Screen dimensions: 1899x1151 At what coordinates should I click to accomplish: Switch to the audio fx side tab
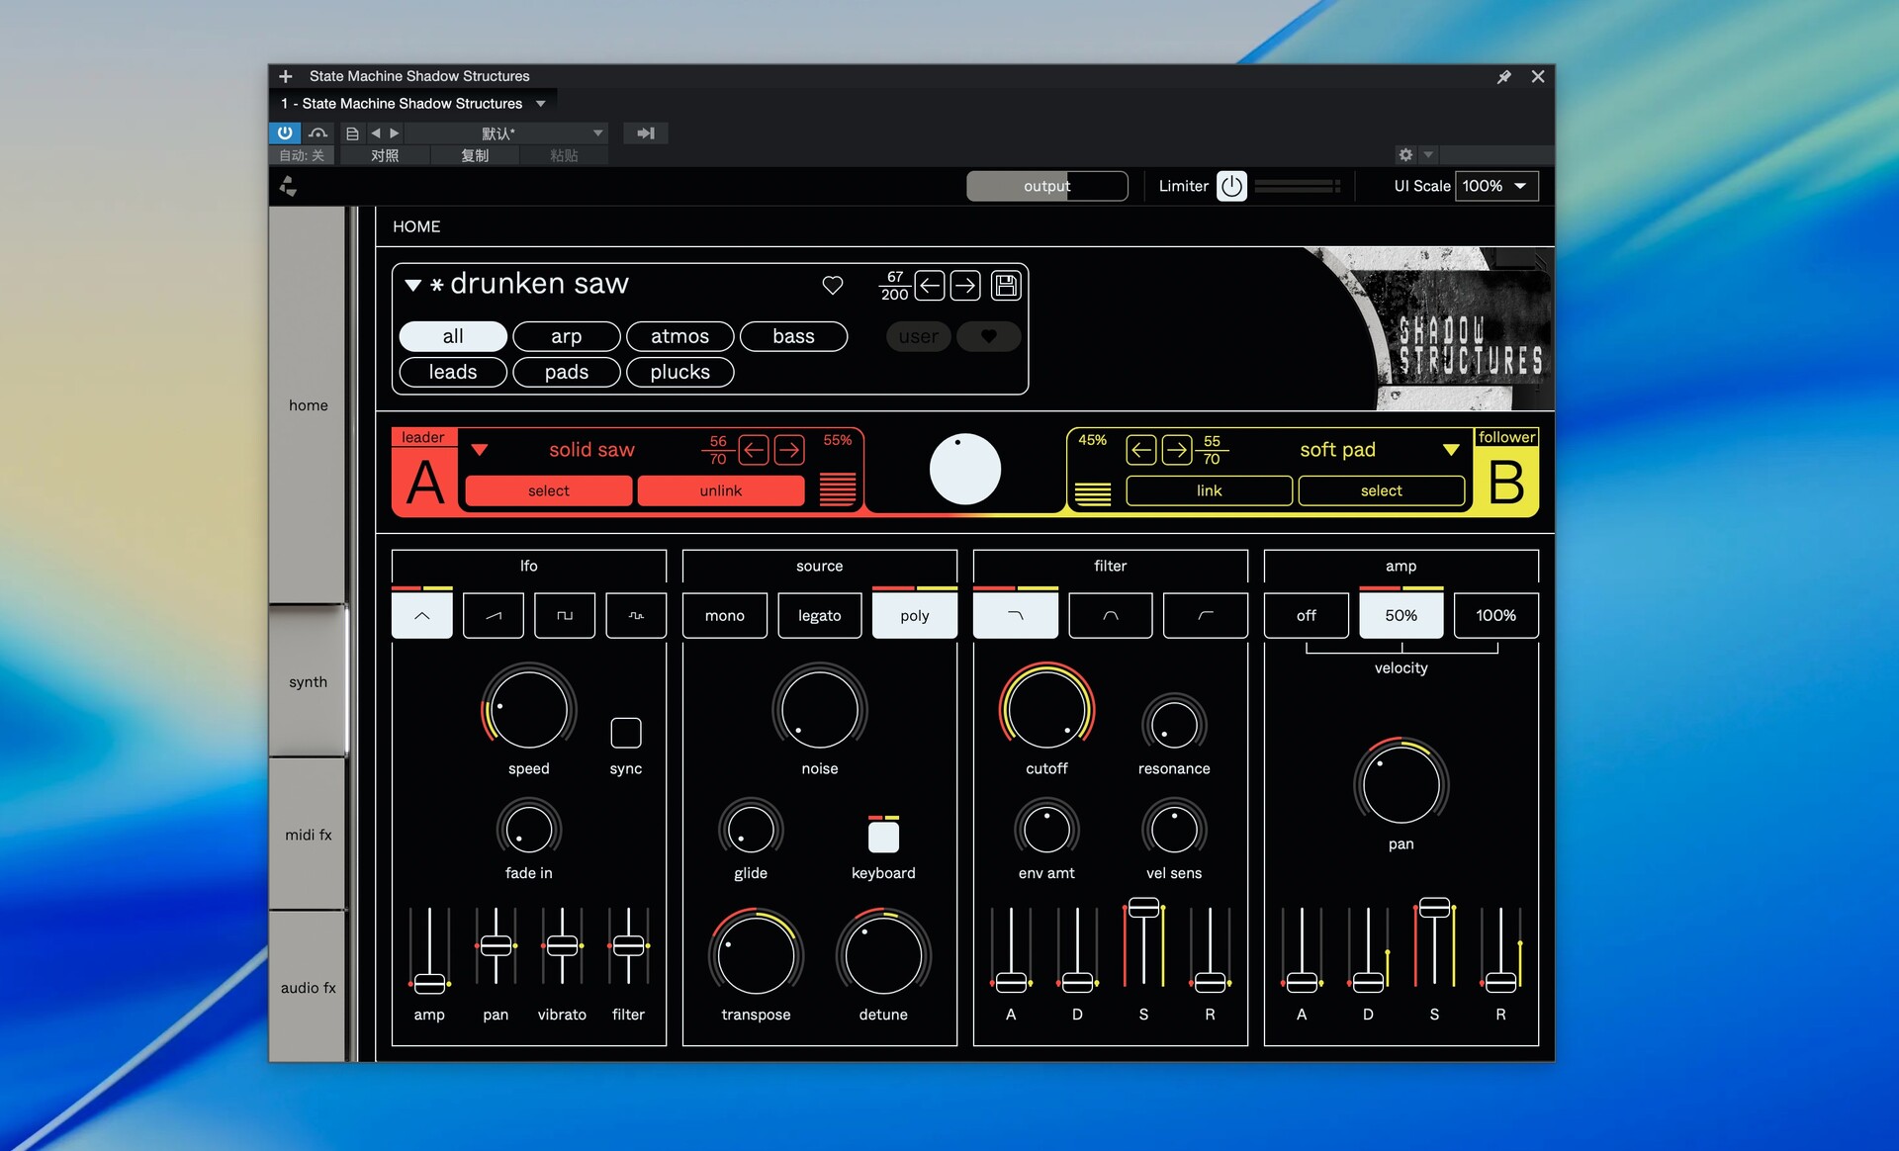tap(308, 987)
